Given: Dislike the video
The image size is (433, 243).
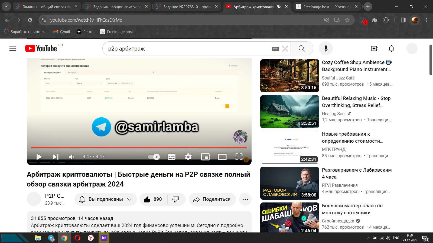Looking at the screenshot, I should point(176,199).
